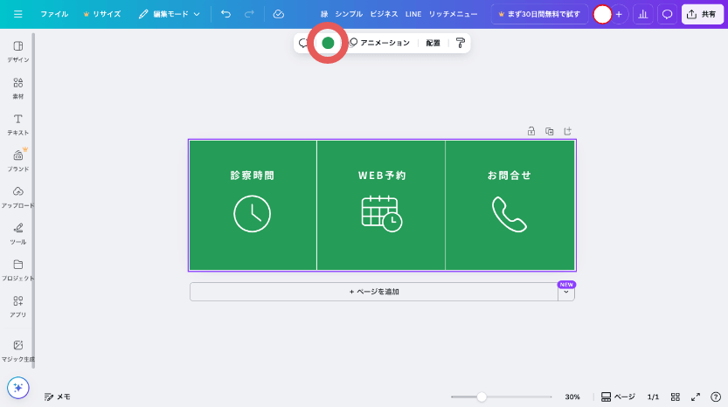Open the プロジェクト panel
This screenshot has width=728, height=407.
[x=17, y=269]
